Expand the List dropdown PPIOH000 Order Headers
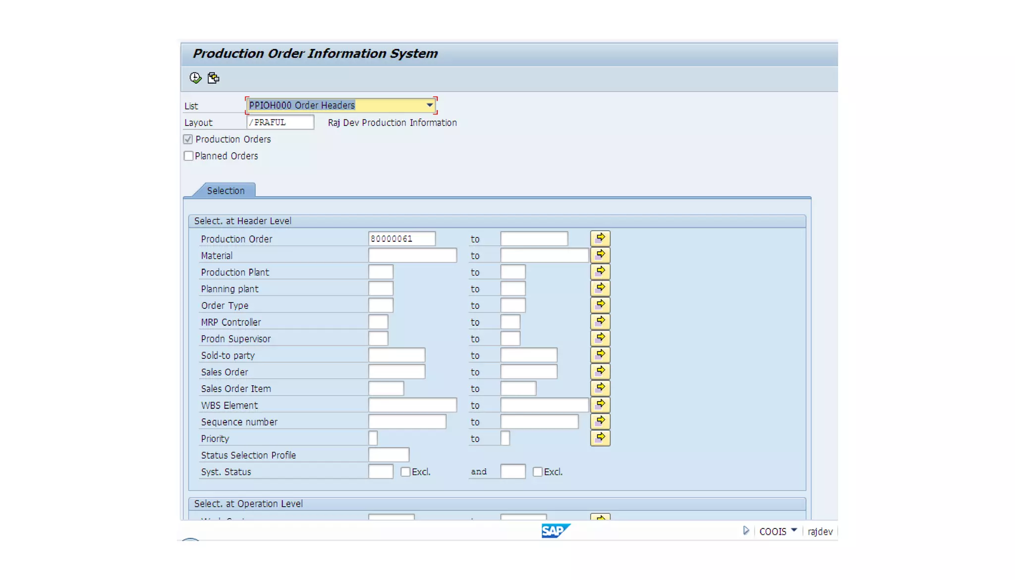This screenshot has width=1015, height=580. pos(430,105)
